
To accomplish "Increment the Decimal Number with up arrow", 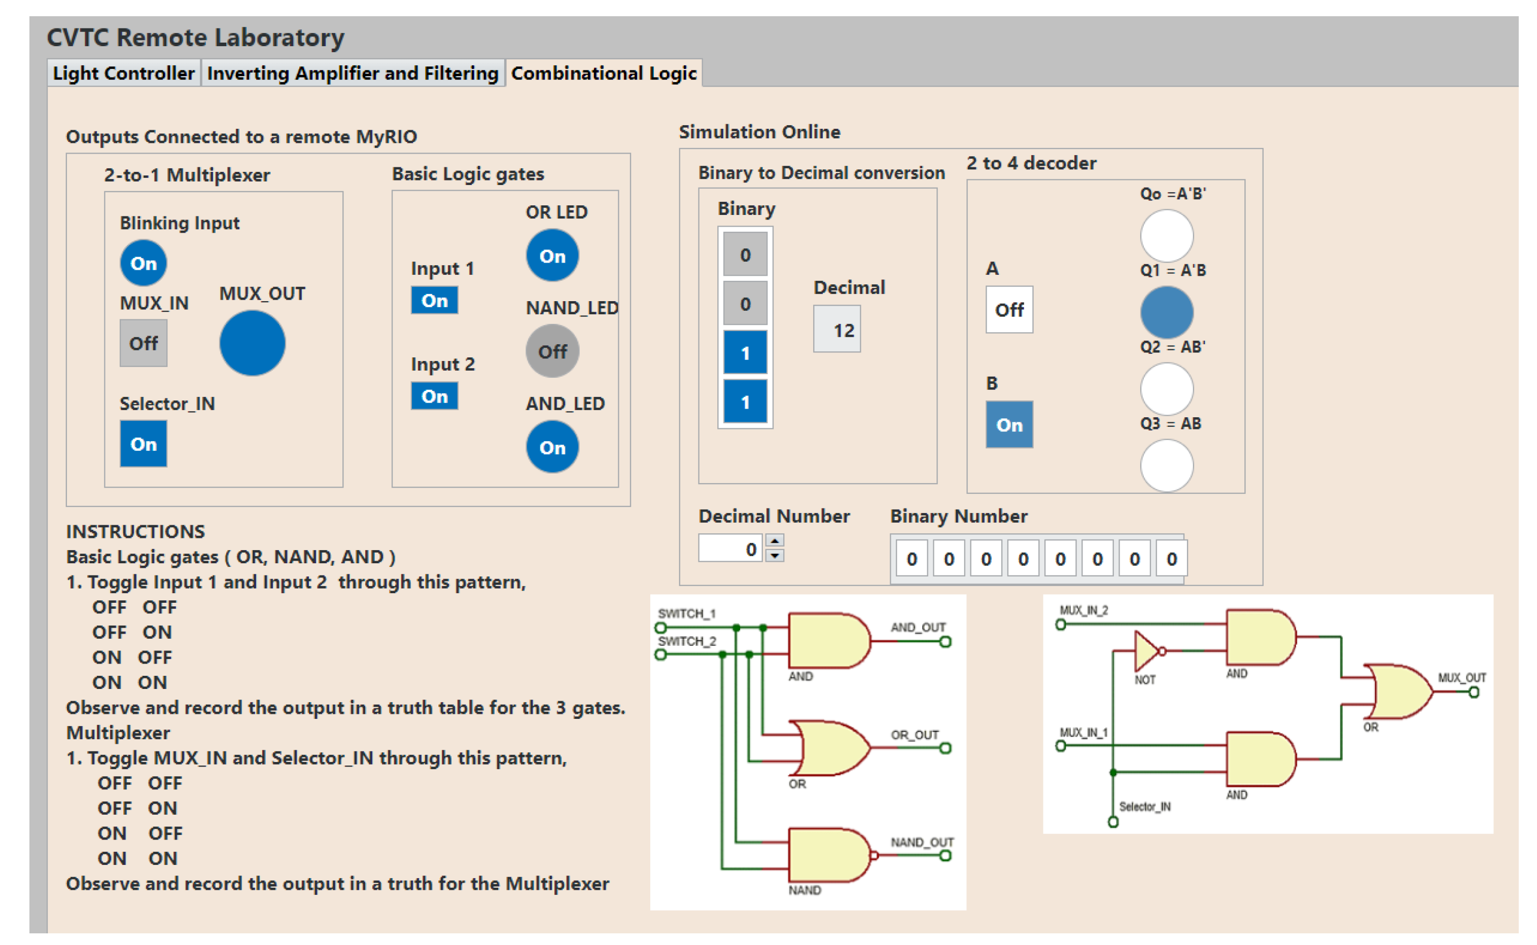I will 775,540.
